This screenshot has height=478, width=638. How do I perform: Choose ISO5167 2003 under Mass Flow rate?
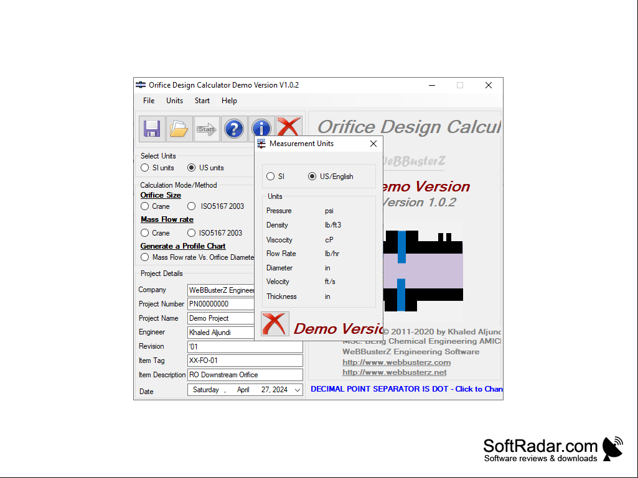pos(191,233)
